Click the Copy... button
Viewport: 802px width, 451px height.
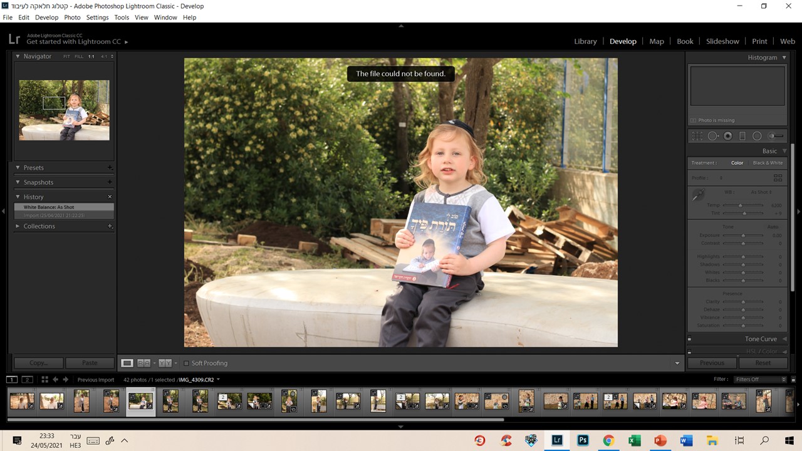pos(39,363)
